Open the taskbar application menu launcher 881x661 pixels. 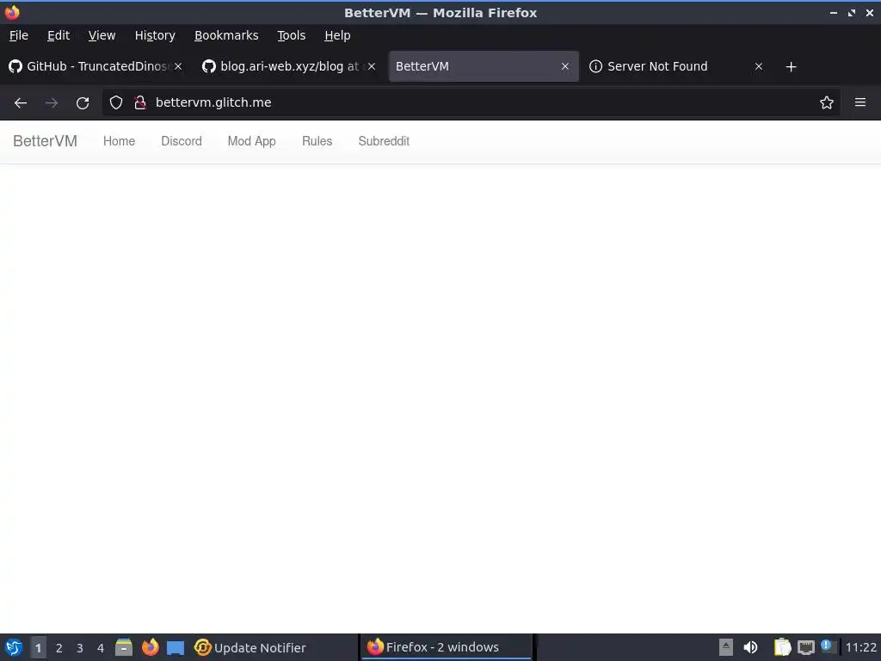click(x=14, y=647)
